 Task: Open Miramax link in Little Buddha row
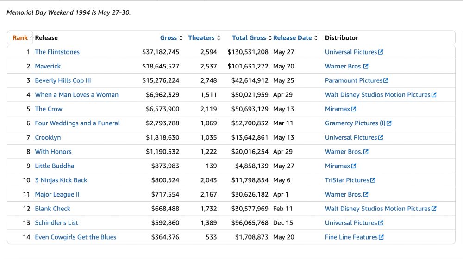click(x=338, y=166)
